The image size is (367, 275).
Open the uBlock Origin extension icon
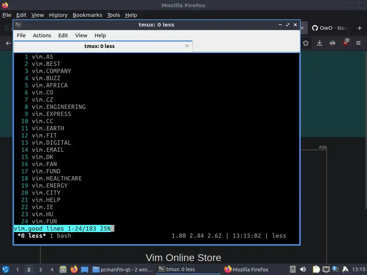[346, 43]
